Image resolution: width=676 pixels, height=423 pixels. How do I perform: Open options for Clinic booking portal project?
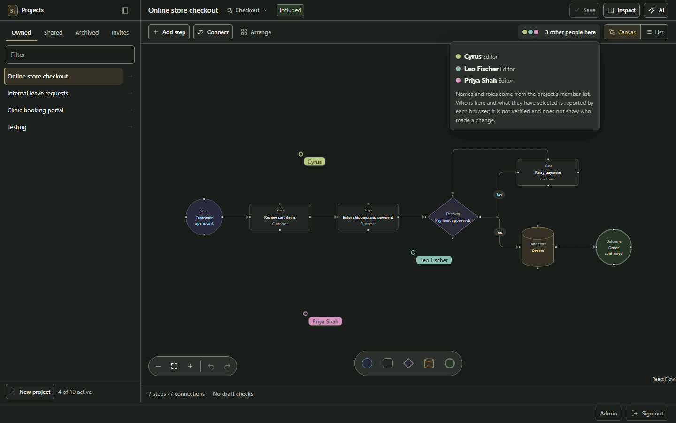pos(130,110)
